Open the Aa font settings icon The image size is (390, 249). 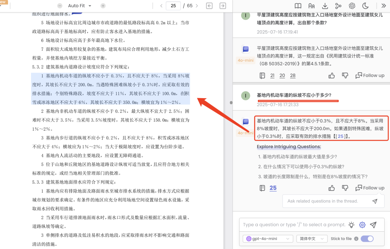[311, 6]
